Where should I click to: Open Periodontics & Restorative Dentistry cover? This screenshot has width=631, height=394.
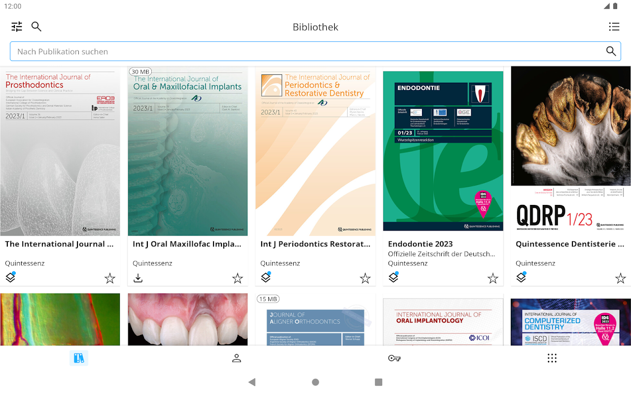click(x=315, y=152)
